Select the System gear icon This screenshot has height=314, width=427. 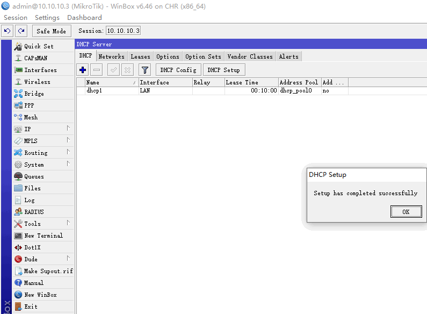pos(18,165)
